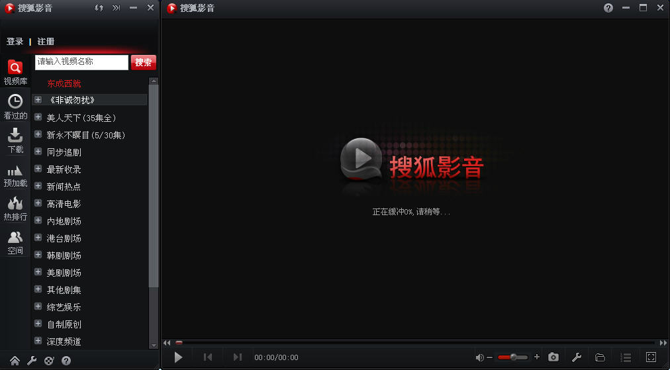Open the 视频库 video library sidebar icon
Image resolution: width=670 pixels, height=370 pixels.
[x=15, y=72]
